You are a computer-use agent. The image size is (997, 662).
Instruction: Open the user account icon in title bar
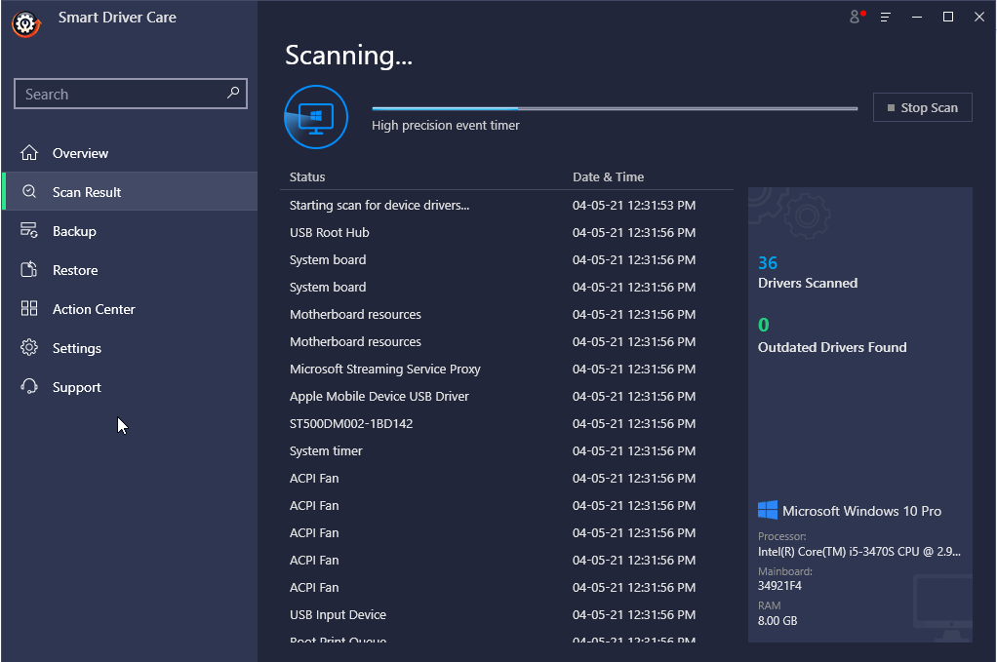857,17
